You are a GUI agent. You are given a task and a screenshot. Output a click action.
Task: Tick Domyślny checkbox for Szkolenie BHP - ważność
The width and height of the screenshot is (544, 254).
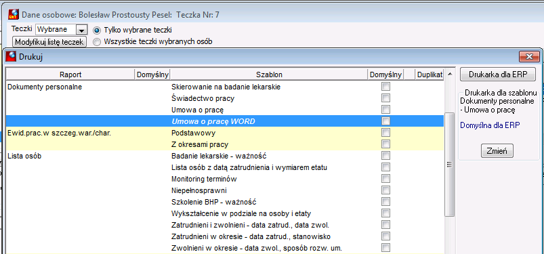(x=385, y=202)
